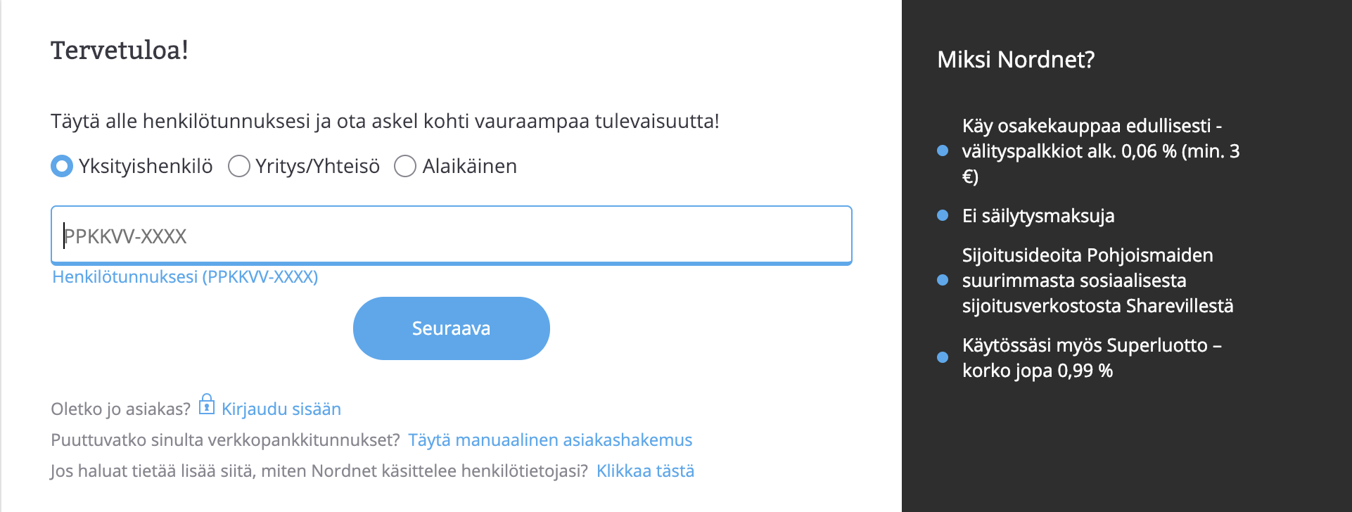Viewport: 1352px width, 512px height.
Task: Click the bullet dot beside the Shareville item
Action: click(x=943, y=280)
